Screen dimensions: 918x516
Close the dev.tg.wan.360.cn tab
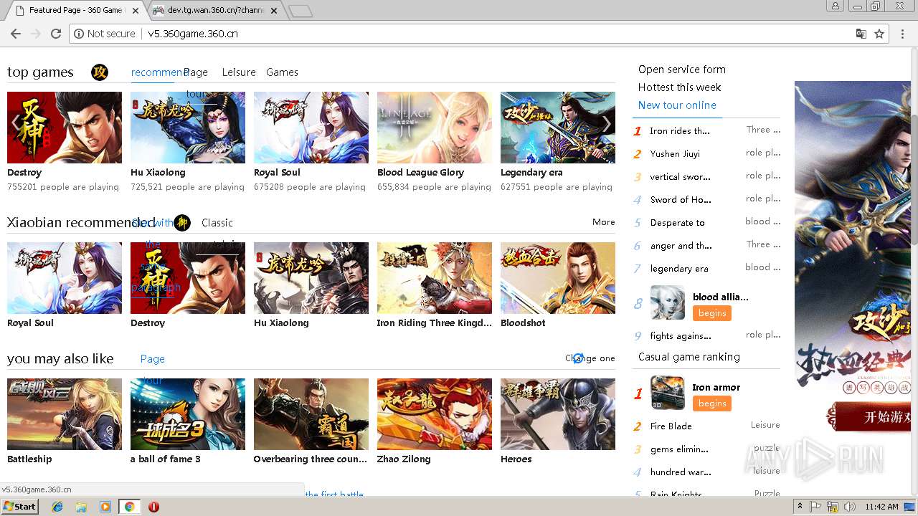(274, 10)
